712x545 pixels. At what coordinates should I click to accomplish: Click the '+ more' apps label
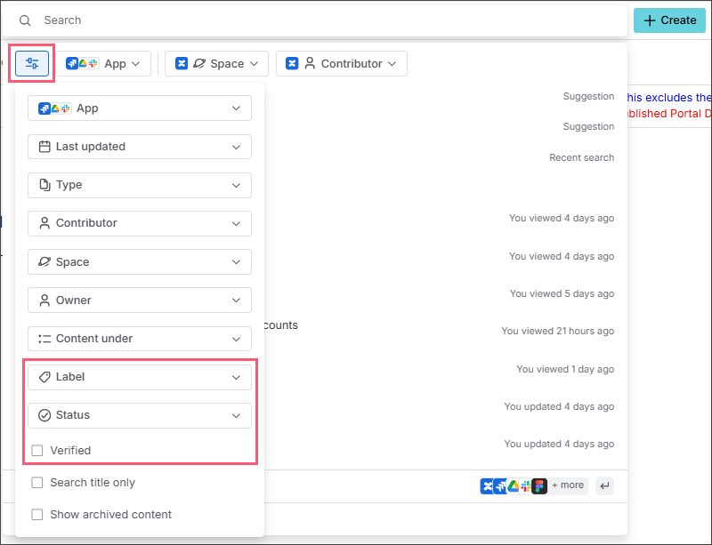click(568, 485)
